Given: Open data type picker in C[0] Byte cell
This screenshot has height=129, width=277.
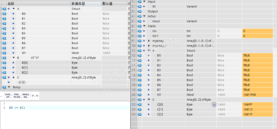Looking at the screenshot, I should tap(214, 104).
